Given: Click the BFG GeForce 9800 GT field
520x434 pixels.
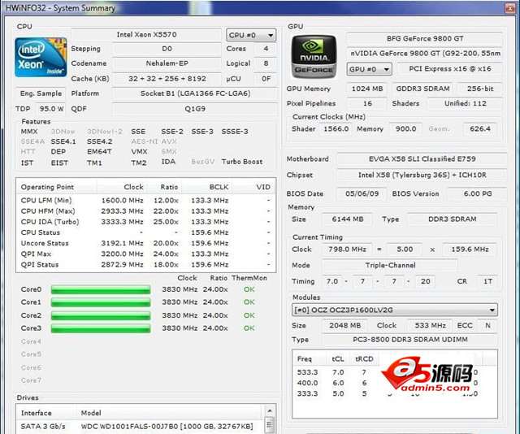Looking at the screenshot, I should (x=425, y=38).
